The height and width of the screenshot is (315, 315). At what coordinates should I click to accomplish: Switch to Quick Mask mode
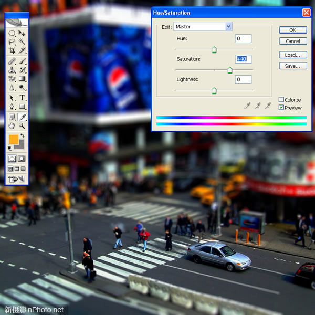click(22, 158)
